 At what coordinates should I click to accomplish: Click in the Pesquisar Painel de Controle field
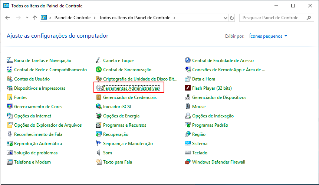click(277, 18)
